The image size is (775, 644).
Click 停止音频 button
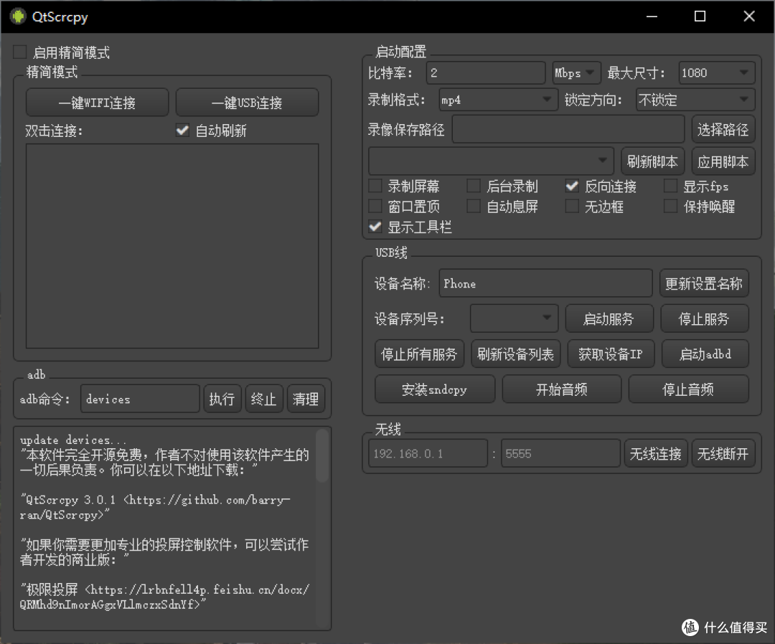(x=688, y=389)
